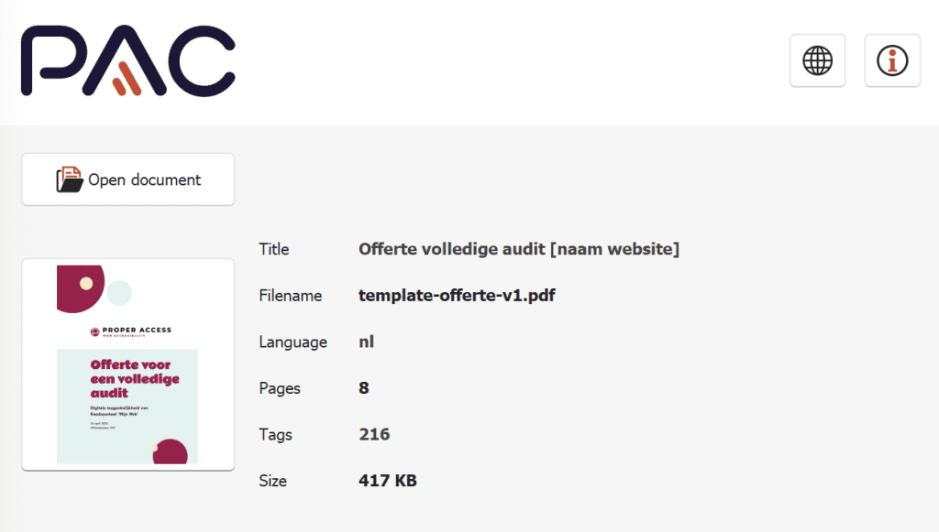Click the language value 'nl'
The image size is (939, 532).
tap(367, 342)
